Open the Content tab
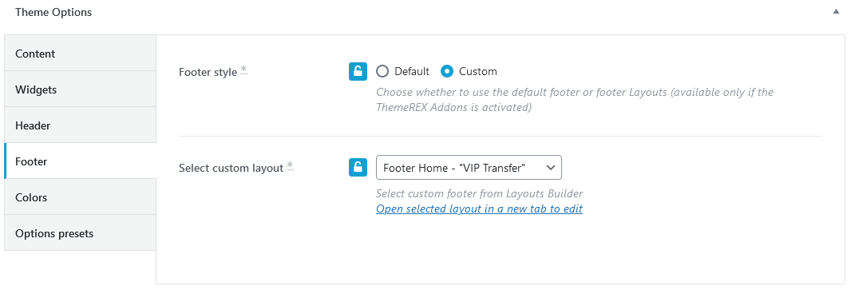The height and width of the screenshot is (290, 851). tap(80, 54)
